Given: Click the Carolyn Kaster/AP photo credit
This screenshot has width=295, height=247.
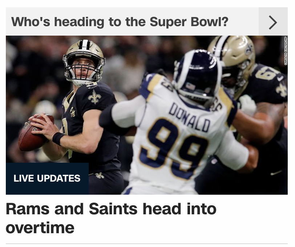Looking at the screenshot, I should 286,51.
